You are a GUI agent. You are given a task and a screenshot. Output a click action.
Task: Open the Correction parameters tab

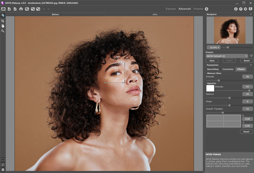228,69
